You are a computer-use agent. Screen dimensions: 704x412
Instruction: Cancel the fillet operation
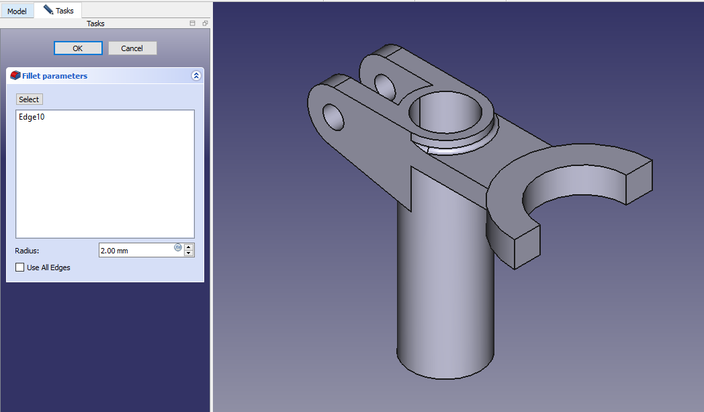click(132, 48)
